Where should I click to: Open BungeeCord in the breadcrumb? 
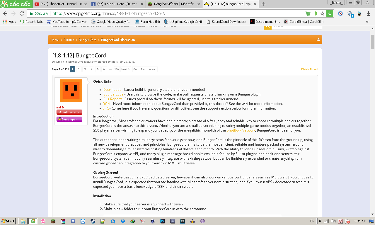(x=88, y=40)
